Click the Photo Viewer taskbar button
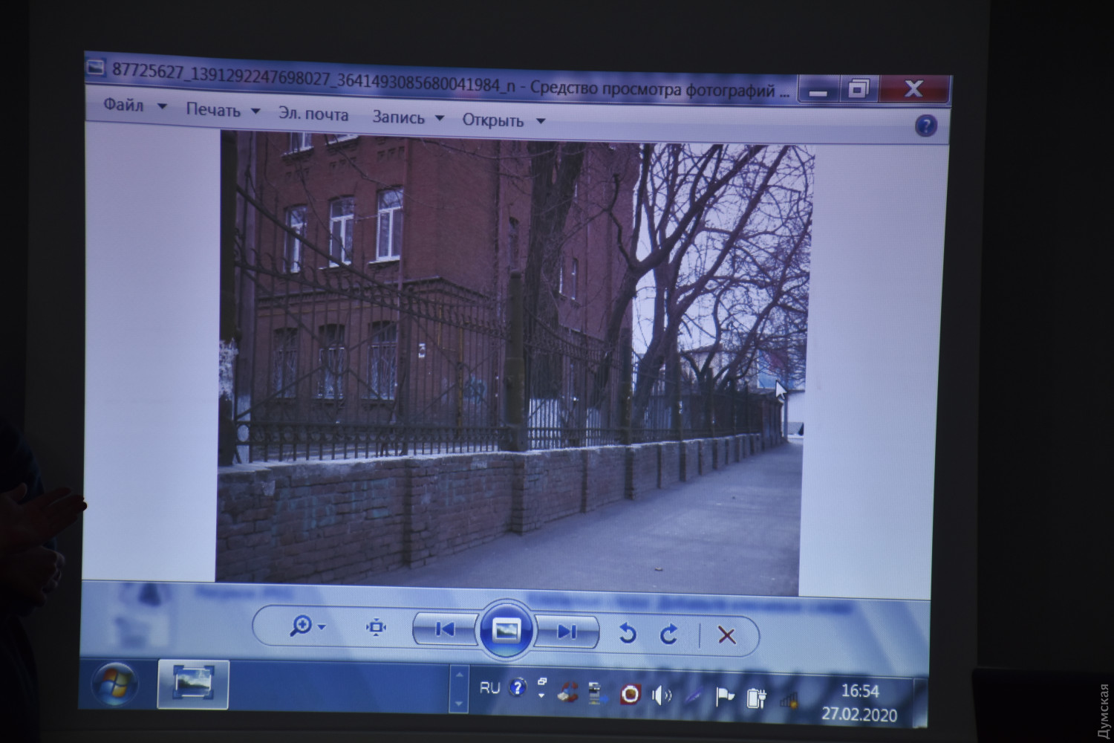 [x=192, y=684]
